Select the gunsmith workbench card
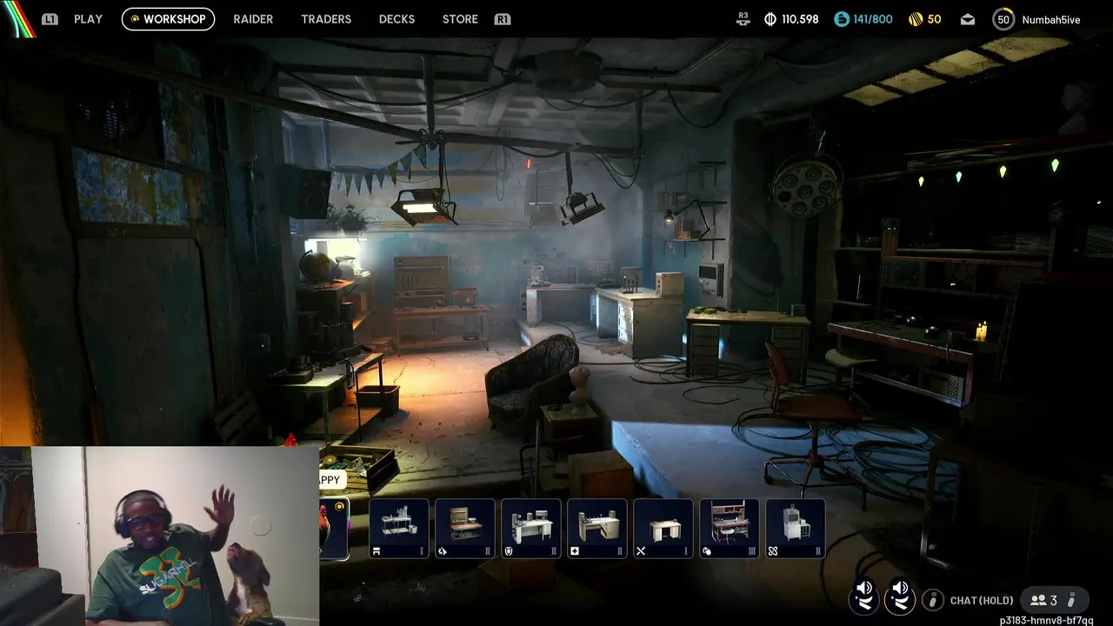The height and width of the screenshot is (626, 1113). [x=465, y=529]
